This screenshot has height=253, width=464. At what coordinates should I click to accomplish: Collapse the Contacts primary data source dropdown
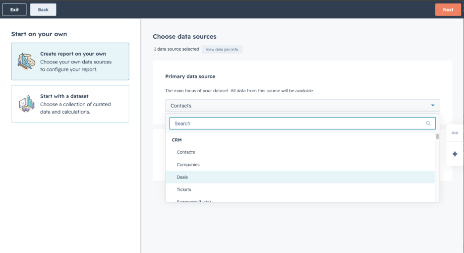(x=302, y=106)
